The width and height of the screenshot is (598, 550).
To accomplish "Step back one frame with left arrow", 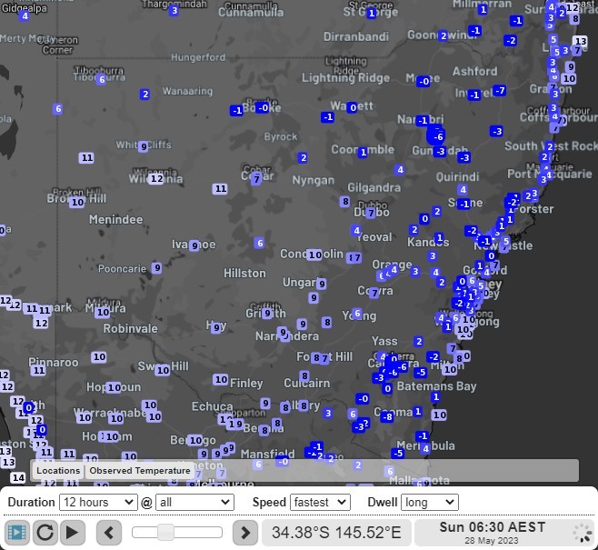I will point(109,533).
